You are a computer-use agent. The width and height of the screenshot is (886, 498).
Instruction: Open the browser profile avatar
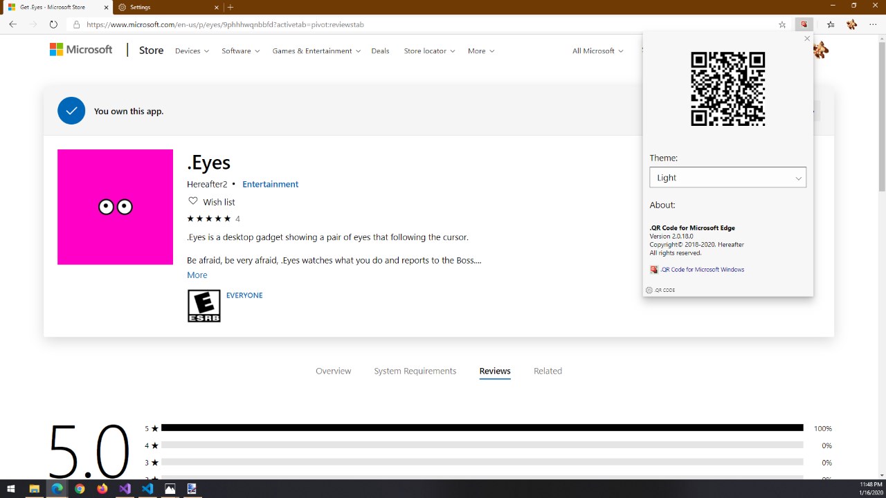point(852,24)
